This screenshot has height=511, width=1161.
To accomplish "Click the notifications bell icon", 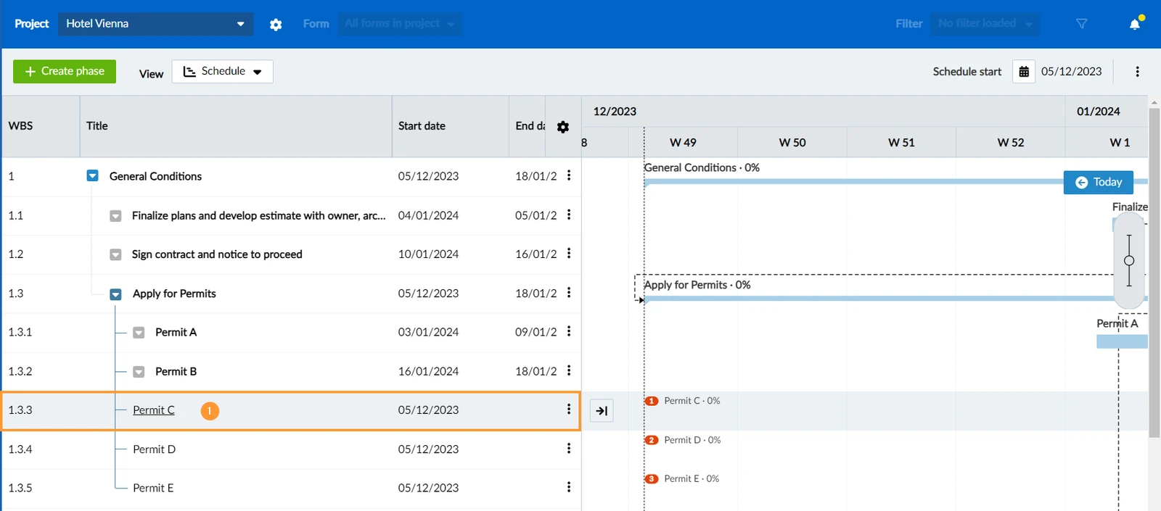I will 1135,24.
